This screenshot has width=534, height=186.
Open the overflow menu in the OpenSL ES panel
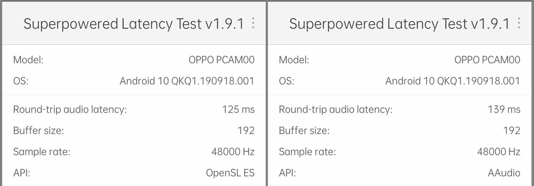coord(253,23)
